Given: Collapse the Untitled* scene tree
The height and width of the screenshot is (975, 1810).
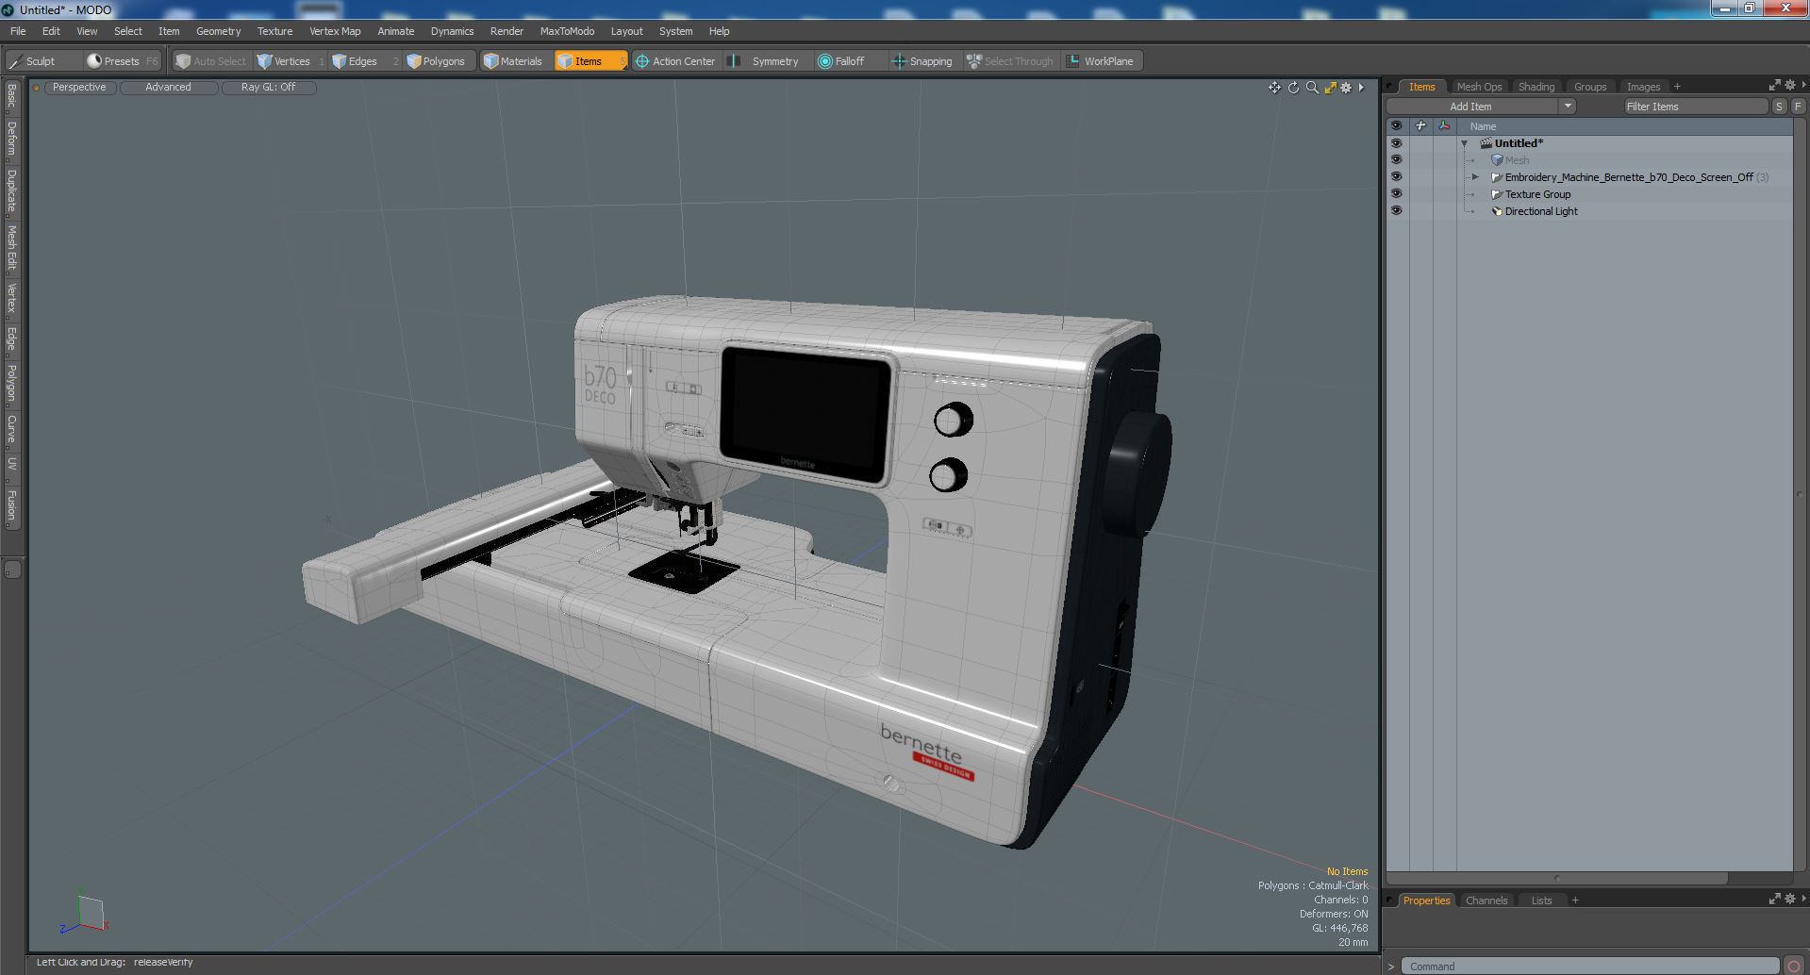Looking at the screenshot, I should point(1465,144).
